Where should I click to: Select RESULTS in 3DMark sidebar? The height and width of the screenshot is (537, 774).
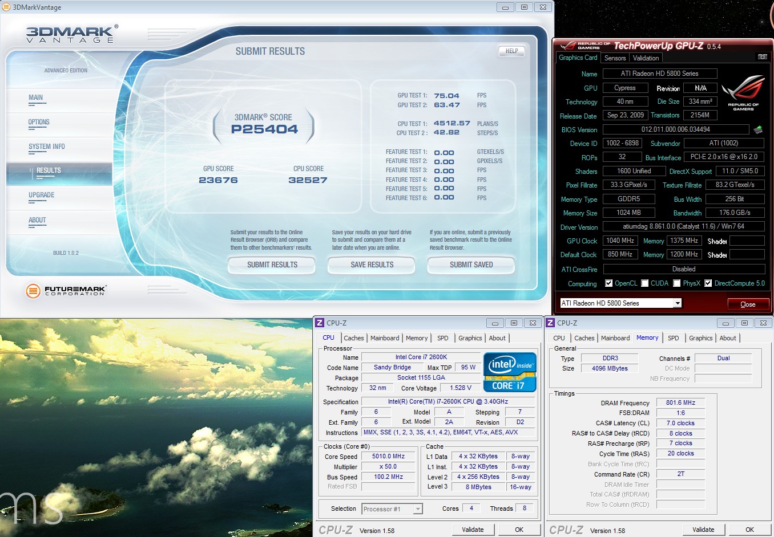[49, 170]
